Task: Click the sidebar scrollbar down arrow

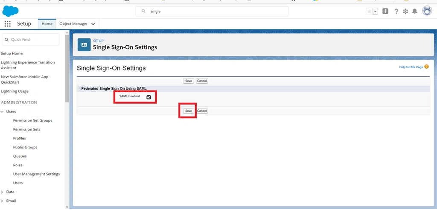Action: coord(67,207)
